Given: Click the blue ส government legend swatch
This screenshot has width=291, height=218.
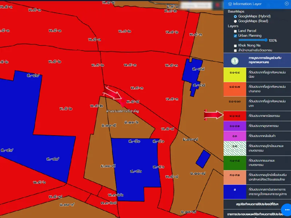Looking at the screenshot, I should coord(234,190).
